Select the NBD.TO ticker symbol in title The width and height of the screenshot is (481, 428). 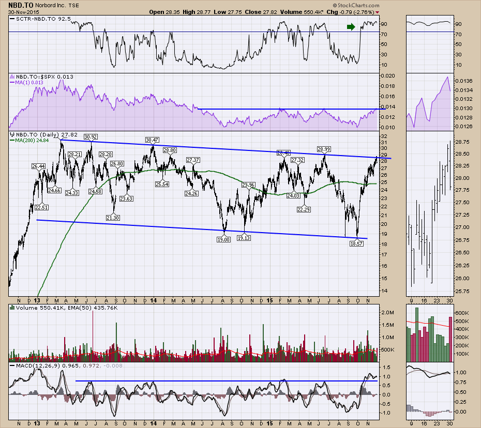tap(21, 5)
